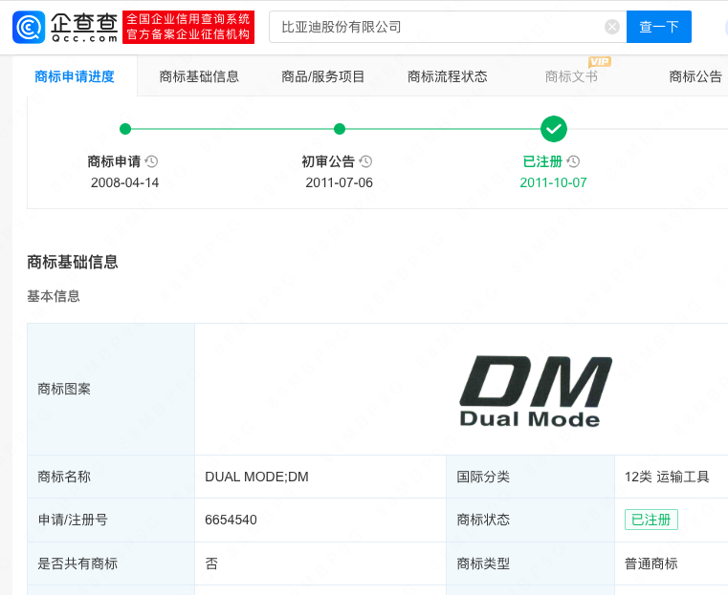Click the 商标状态 label cell

[530, 520]
